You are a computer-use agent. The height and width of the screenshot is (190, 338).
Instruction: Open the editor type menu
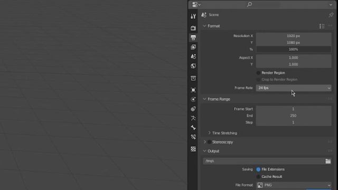tap(196, 5)
